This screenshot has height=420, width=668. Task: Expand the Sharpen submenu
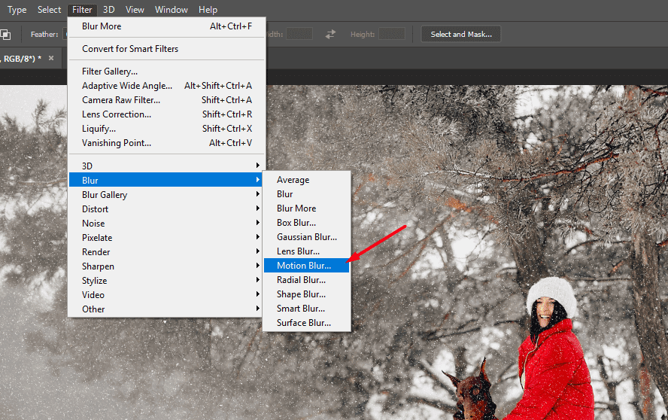coord(166,266)
